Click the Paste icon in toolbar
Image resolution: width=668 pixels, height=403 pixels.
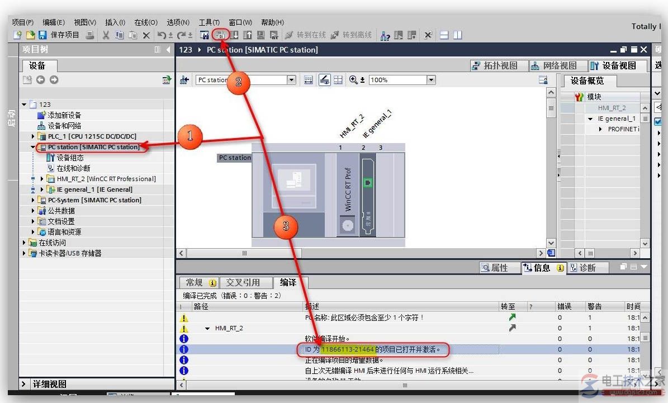point(133,35)
